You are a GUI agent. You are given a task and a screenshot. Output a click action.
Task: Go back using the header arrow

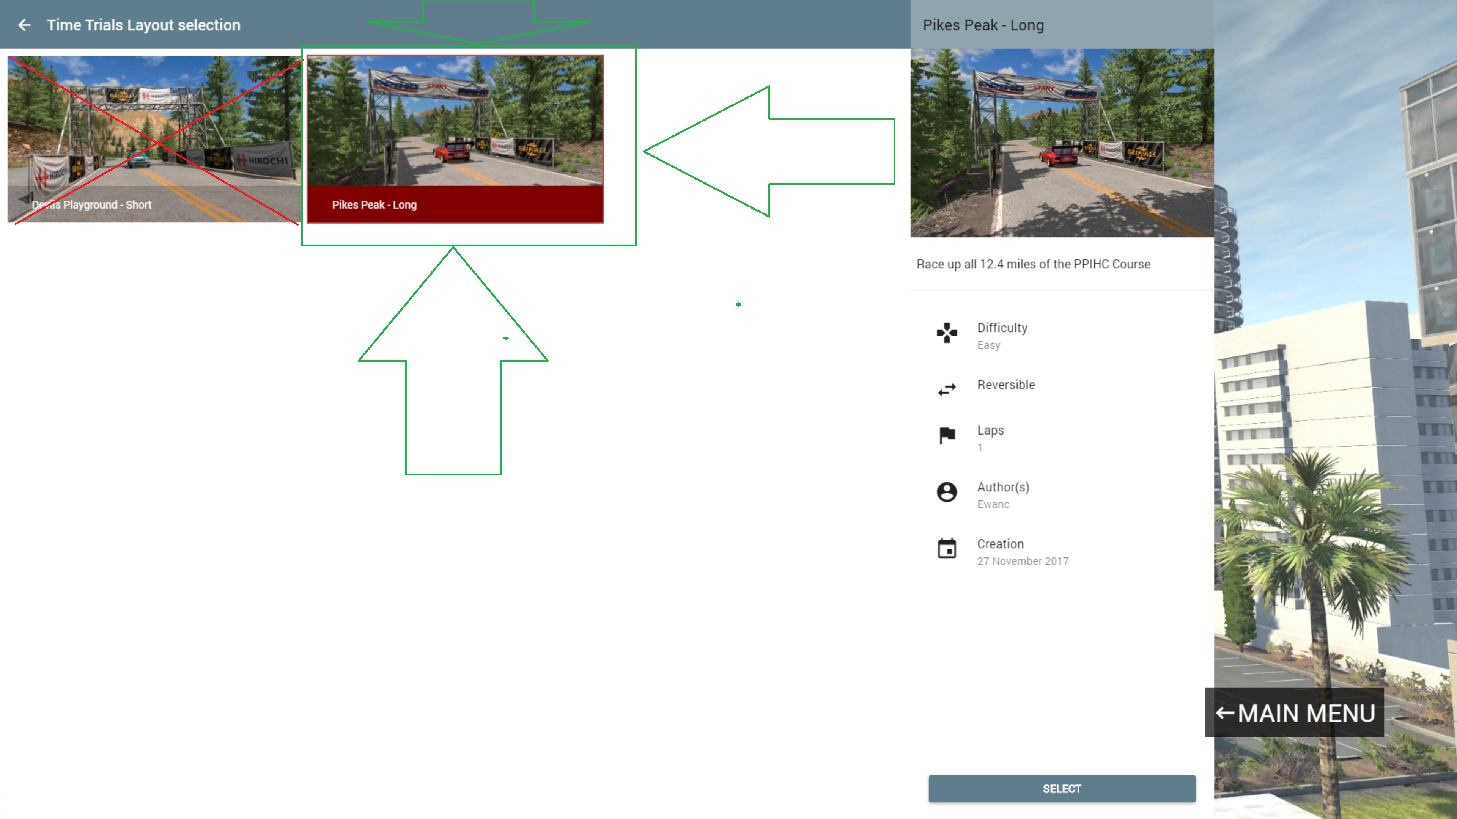pyautogui.click(x=24, y=25)
